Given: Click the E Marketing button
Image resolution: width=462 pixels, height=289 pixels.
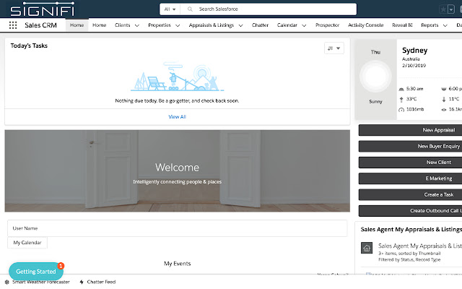Looking at the screenshot, I should (x=410, y=178).
